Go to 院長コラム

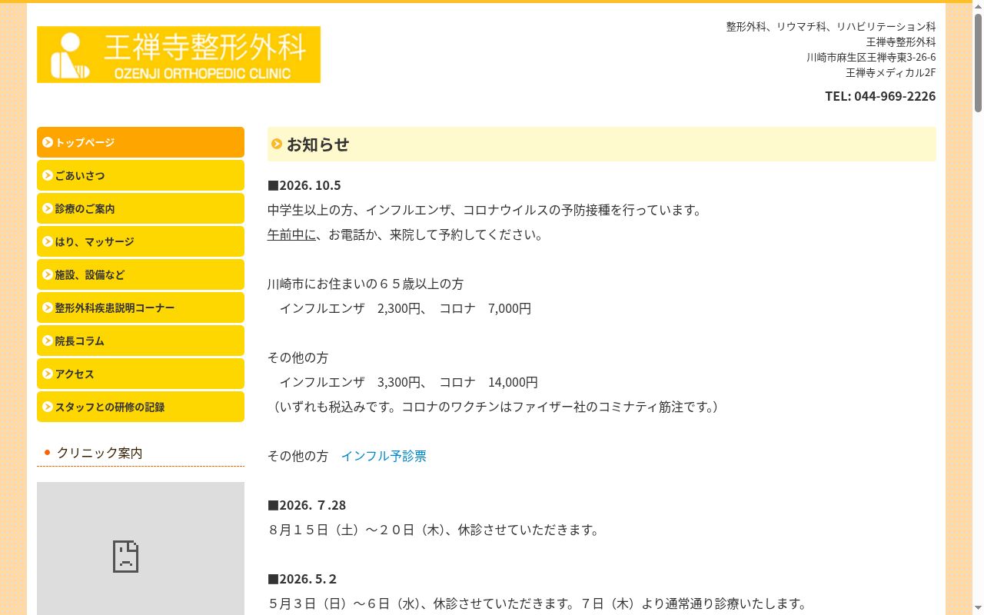(141, 341)
